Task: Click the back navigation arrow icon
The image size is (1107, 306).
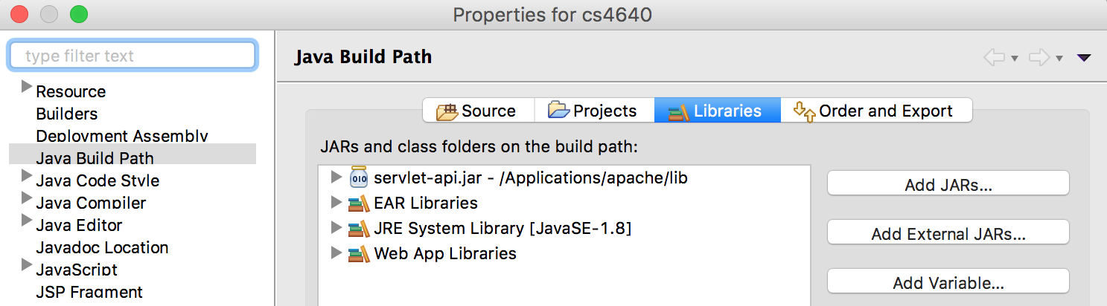Action: click(995, 57)
